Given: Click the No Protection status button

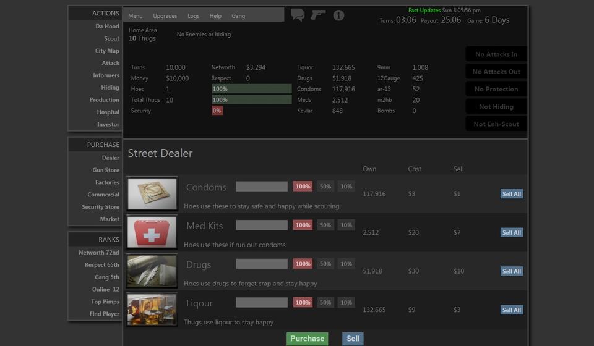Looking at the screenshot, I should tap(496, 89).
